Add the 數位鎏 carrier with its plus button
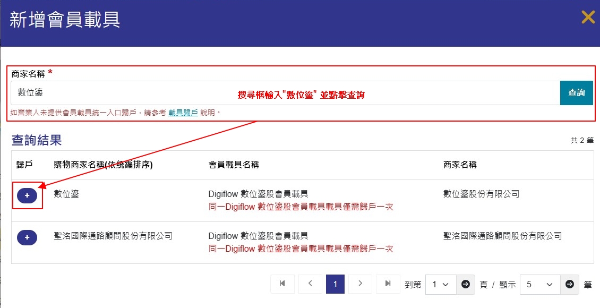Image resolution: width=600 pixels, height=308 pixels. (x=27, y=195)
